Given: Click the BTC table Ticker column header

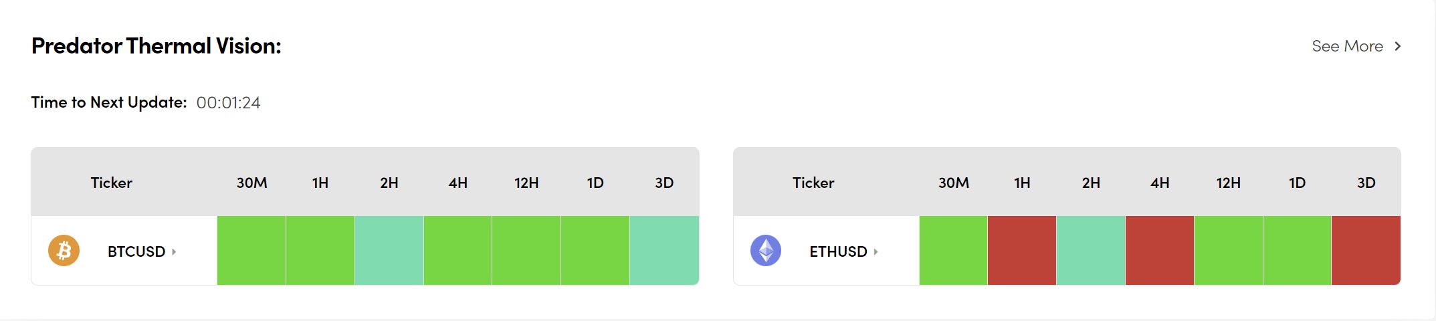Looking at the screenshot, I should click(x=112, y=183).
